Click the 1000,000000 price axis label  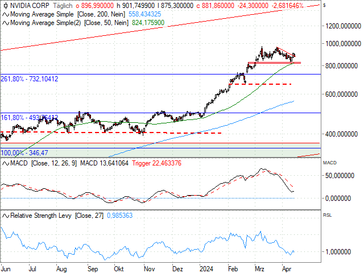[343, 44]
